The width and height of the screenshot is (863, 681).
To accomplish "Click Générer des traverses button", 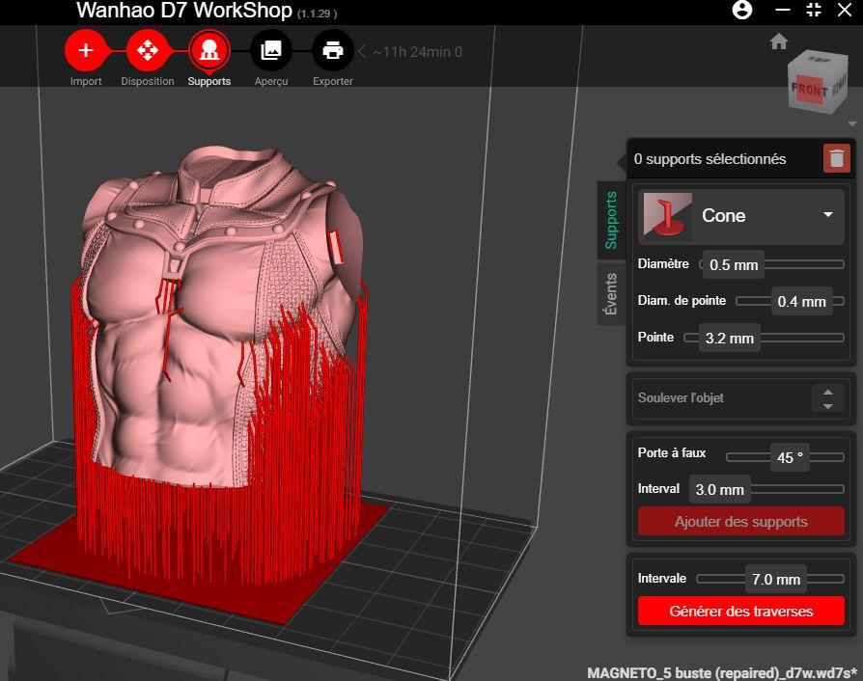I will tap(740, 612).
